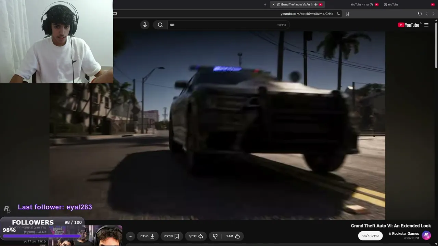Viewport: 438px width, 246px height.
Task: Open the on-screen keyboard icon in search box
Action: pyautogui.click(x=172, y=25)
